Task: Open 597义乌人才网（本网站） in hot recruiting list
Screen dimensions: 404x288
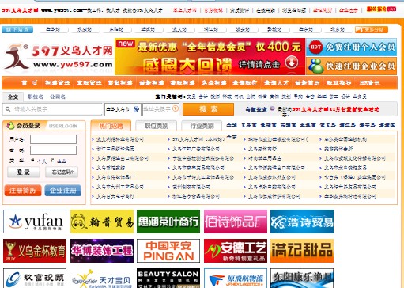Action: click(198, 139)
